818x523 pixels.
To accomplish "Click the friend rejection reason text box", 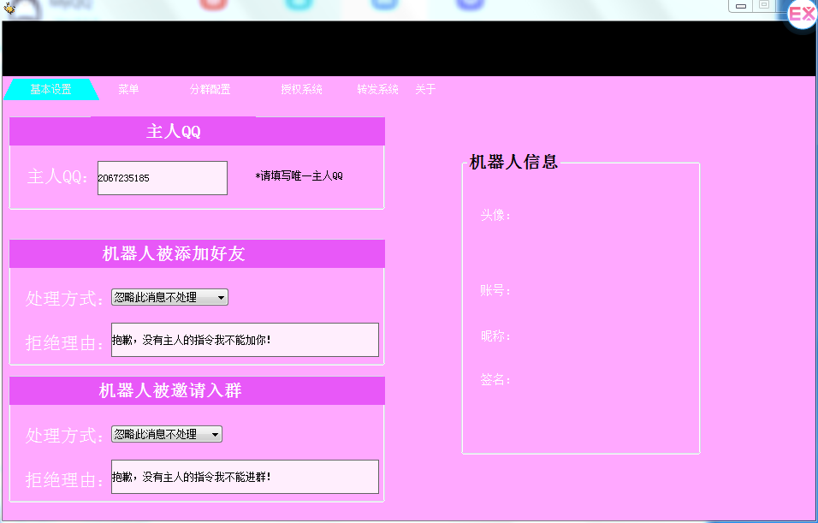I will coord(245,340).
